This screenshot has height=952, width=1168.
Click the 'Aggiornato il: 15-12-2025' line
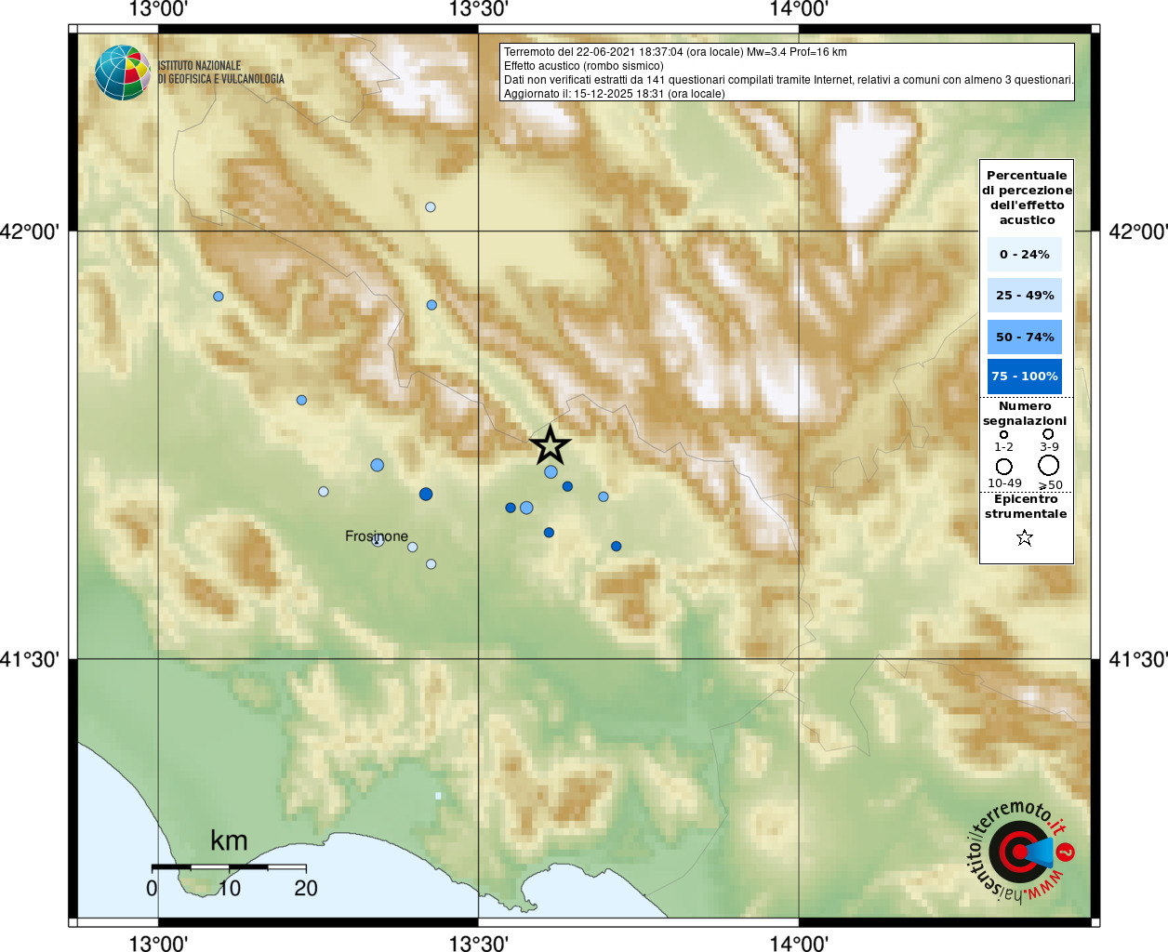pyautogui.click(x=615, y=94)
